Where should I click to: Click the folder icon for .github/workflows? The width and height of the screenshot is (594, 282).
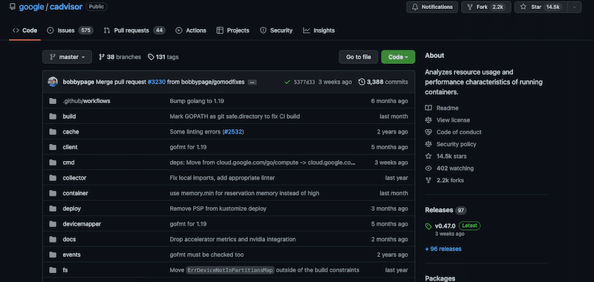pos(53,101)
